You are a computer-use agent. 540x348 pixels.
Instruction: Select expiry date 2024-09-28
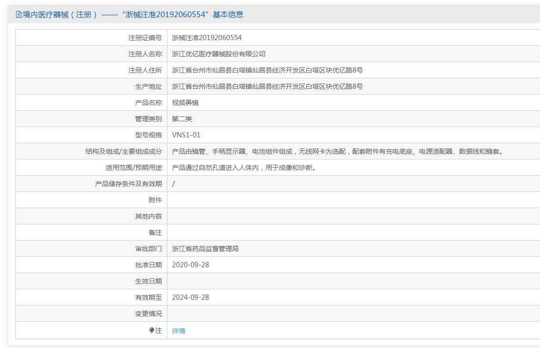coord(190,297)
